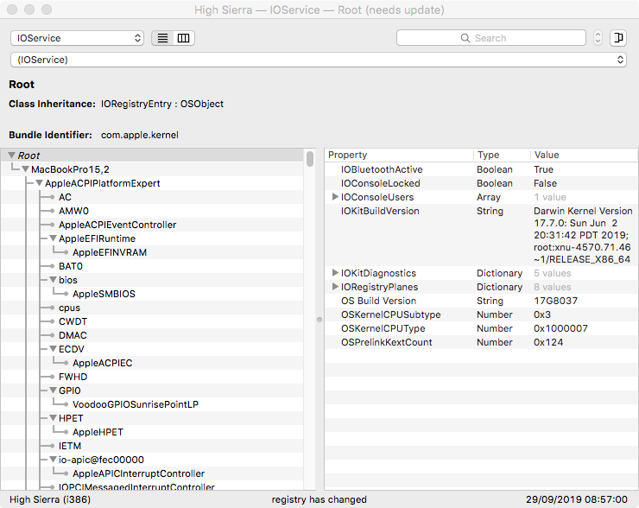Select the OSPrelinkKextCount property
The image size is (639, 508).
point(481,342)
